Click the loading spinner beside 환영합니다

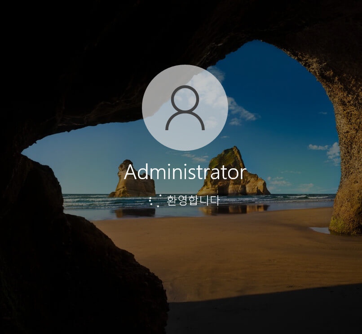point(155,201)
